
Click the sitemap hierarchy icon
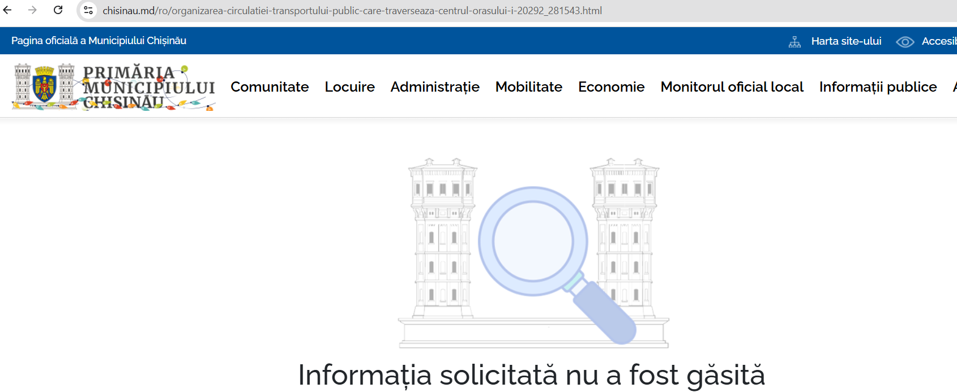click(x=794, y=41)
